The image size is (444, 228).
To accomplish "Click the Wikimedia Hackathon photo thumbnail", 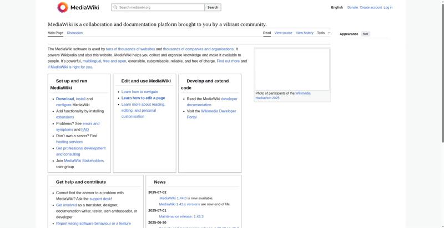I will (x=292, y=69).
